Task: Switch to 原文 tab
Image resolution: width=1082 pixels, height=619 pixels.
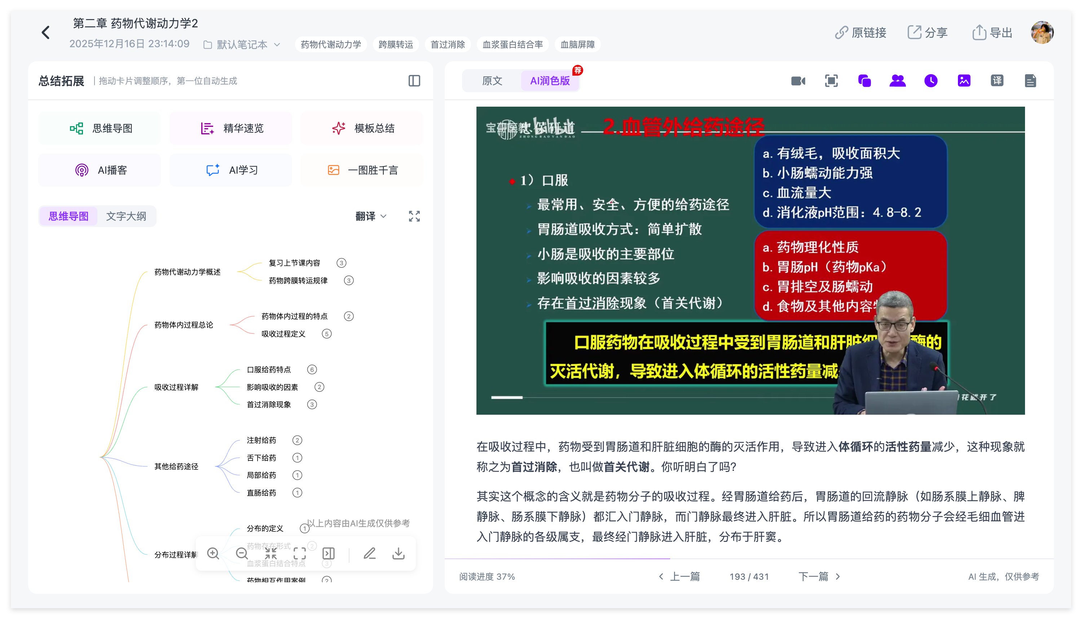Action: pos(492,81)
